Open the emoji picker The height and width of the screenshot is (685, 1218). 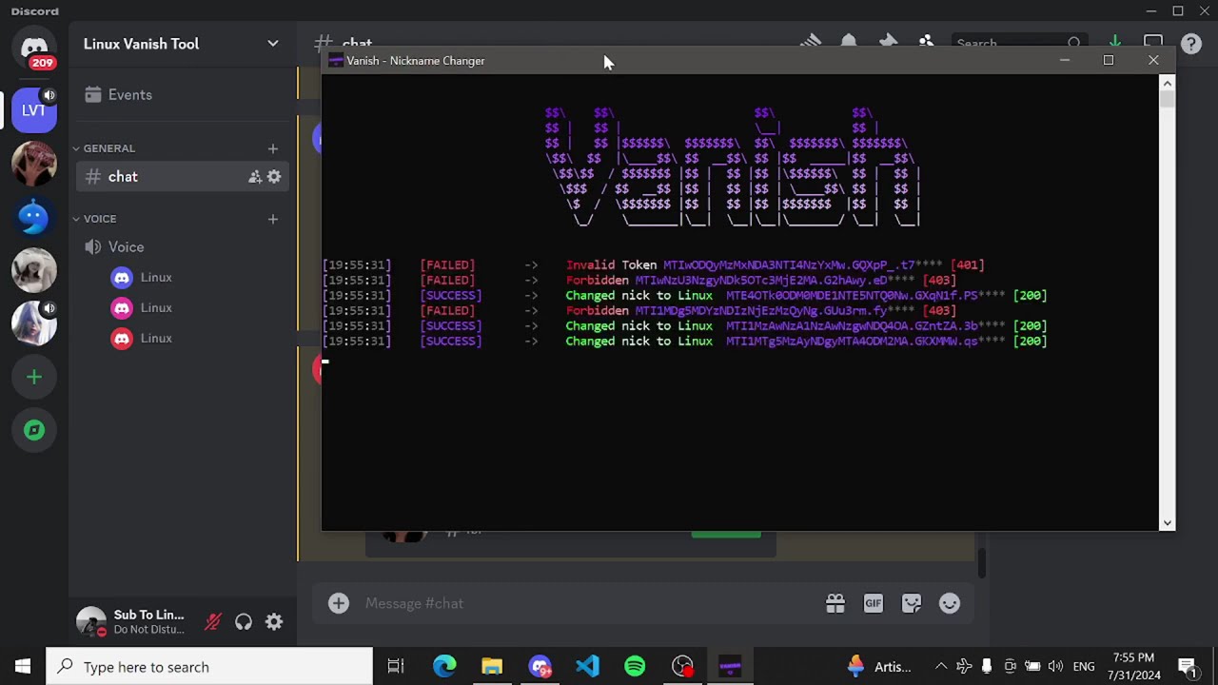click(950, 603)
